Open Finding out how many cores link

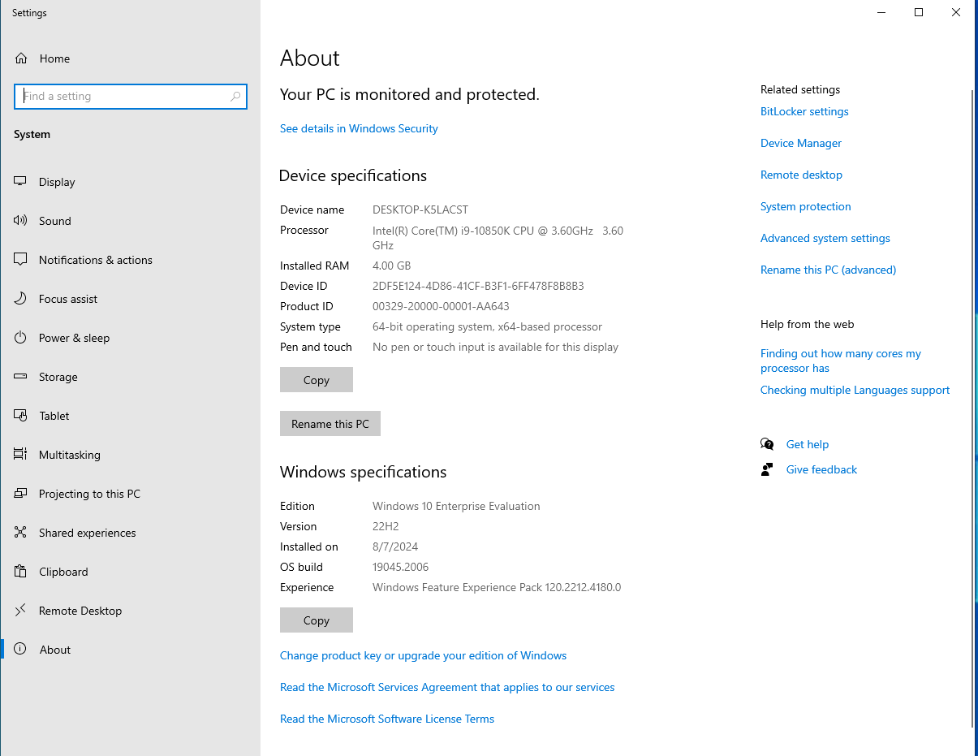pos(841,361)
